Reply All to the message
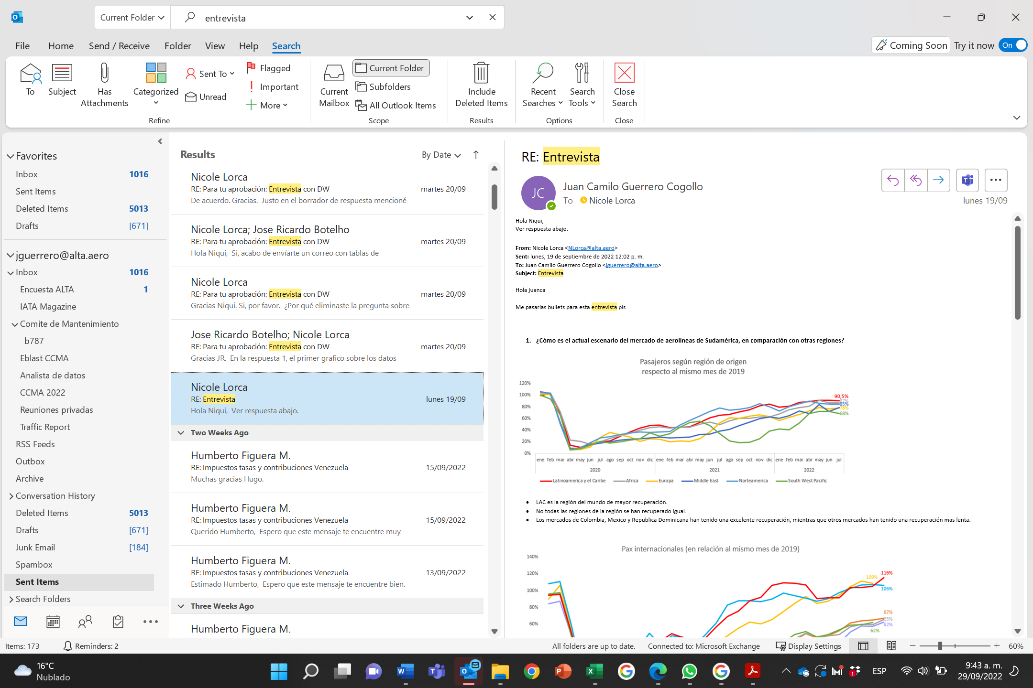Image resolution: width=1033 pixels, height=688 pixels. [915, 180]
